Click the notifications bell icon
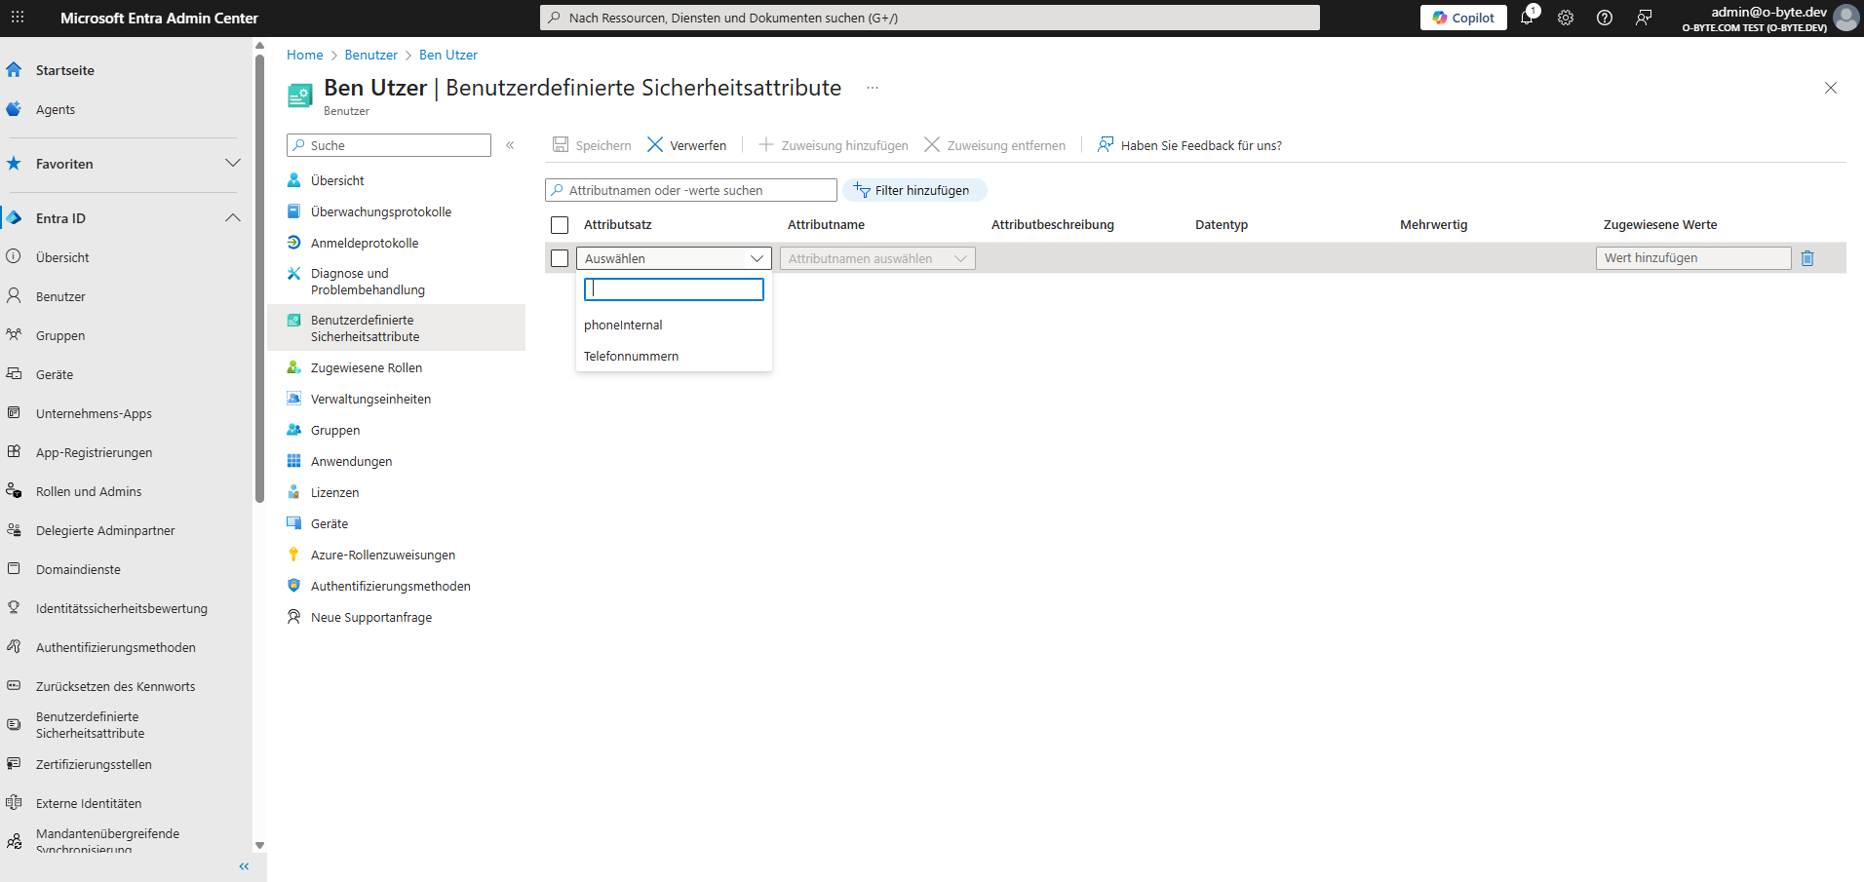 [x=1527, y=18]
